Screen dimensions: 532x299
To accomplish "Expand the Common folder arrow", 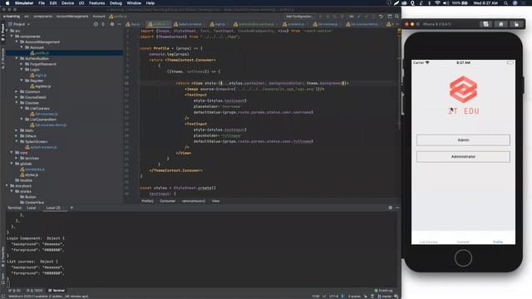I will (x=17, y=91).
